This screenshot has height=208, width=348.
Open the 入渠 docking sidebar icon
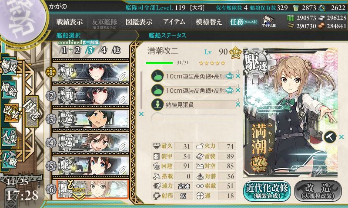coord(9,137)
